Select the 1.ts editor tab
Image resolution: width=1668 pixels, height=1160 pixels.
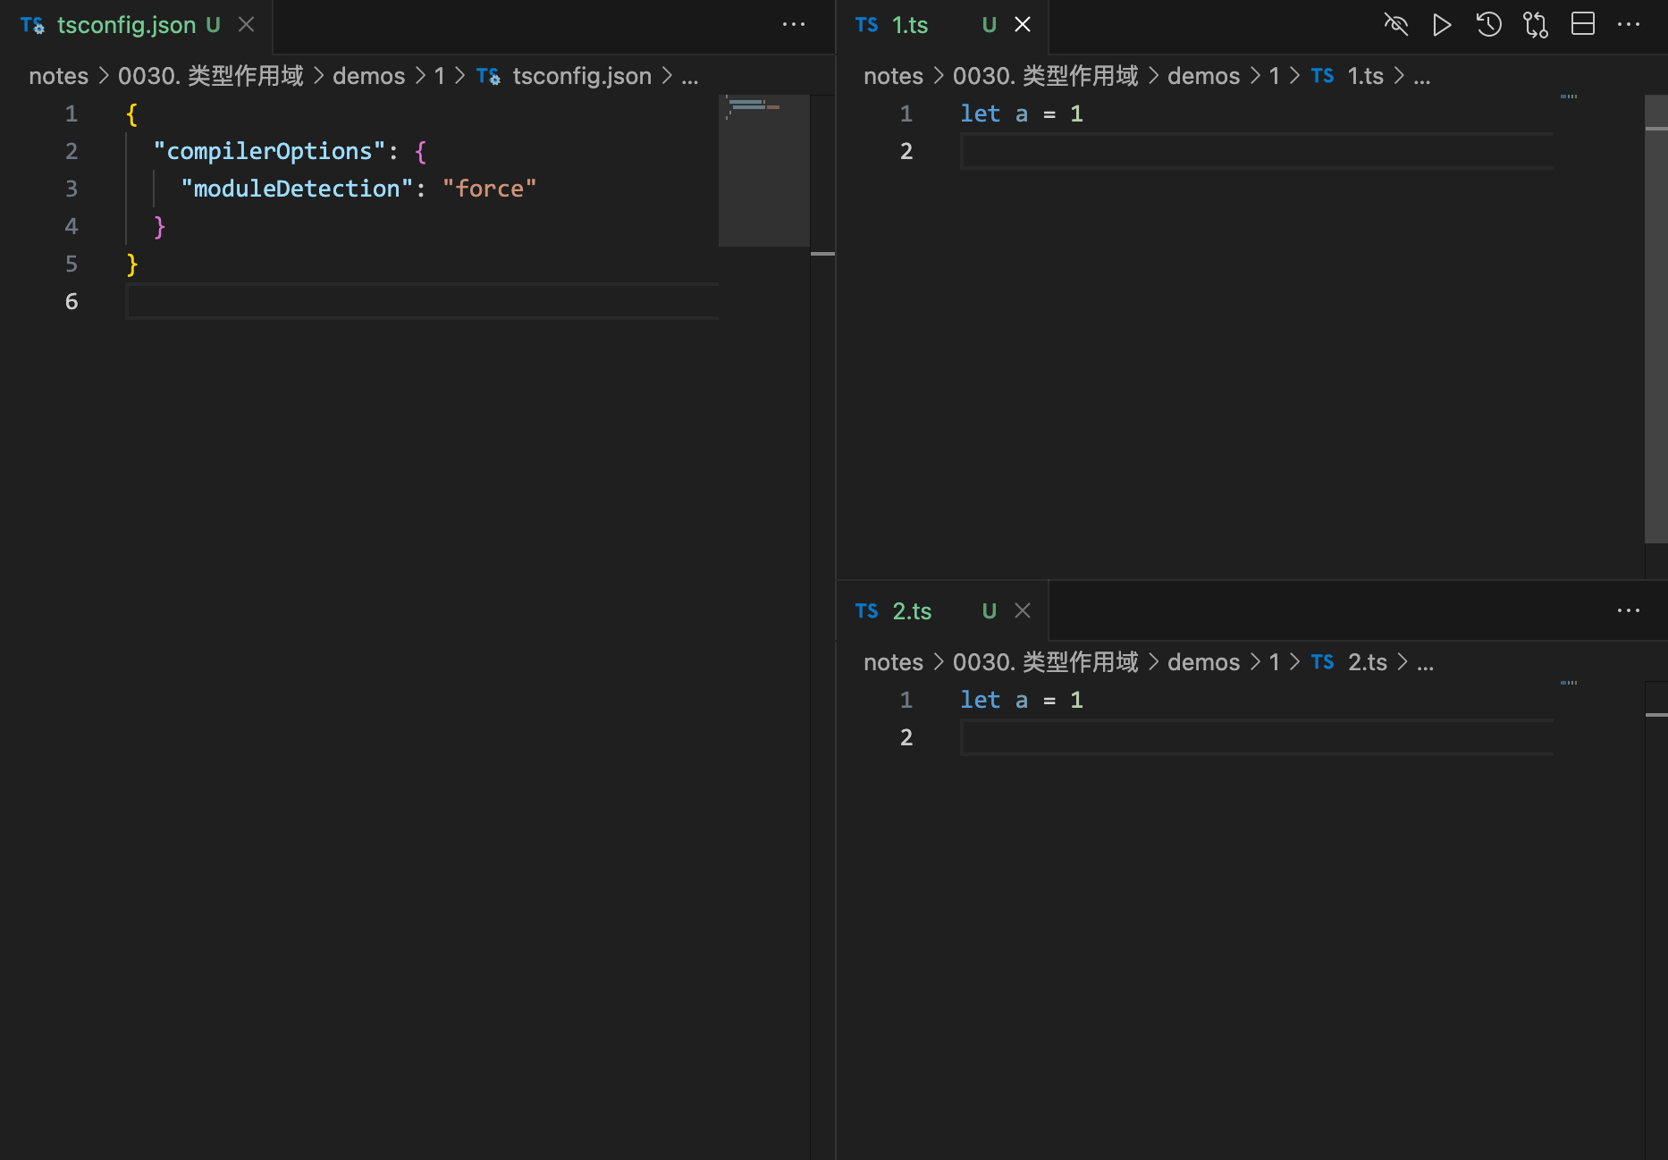[910, 25]
